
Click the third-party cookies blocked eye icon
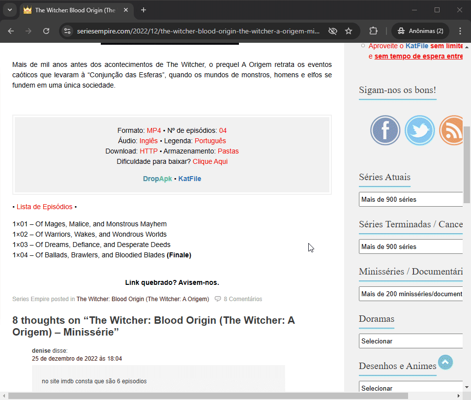pos(332,31)
